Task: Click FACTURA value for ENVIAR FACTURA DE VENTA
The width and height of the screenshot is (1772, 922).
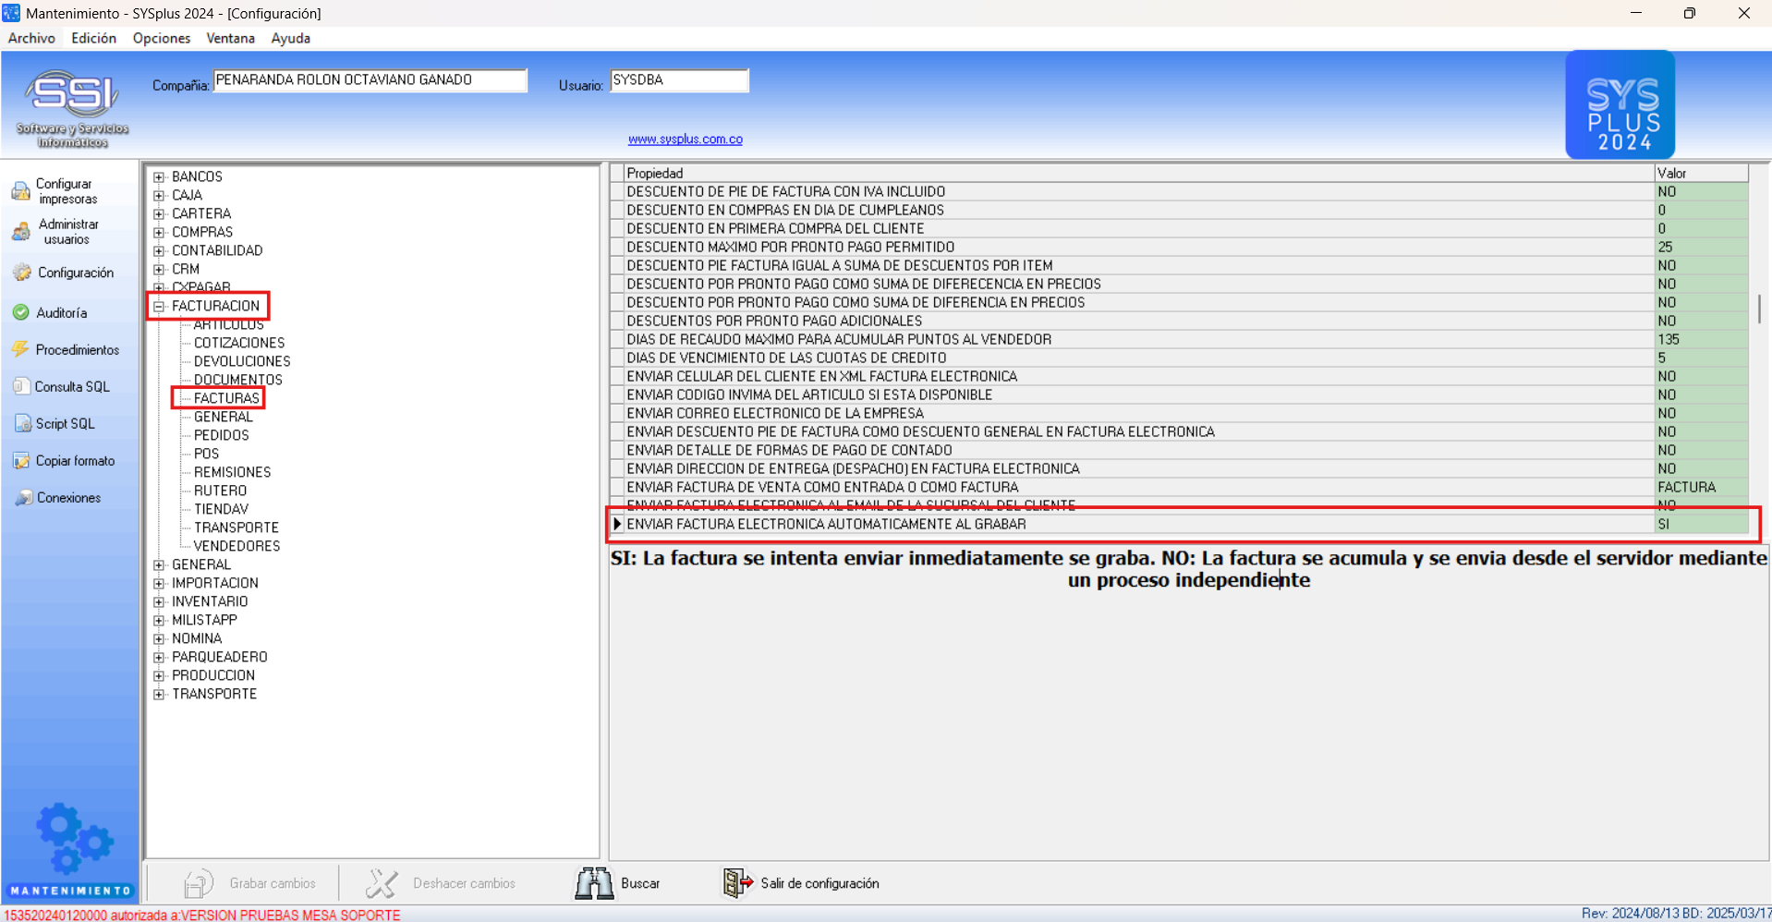Action: (x=1701, y=487)
